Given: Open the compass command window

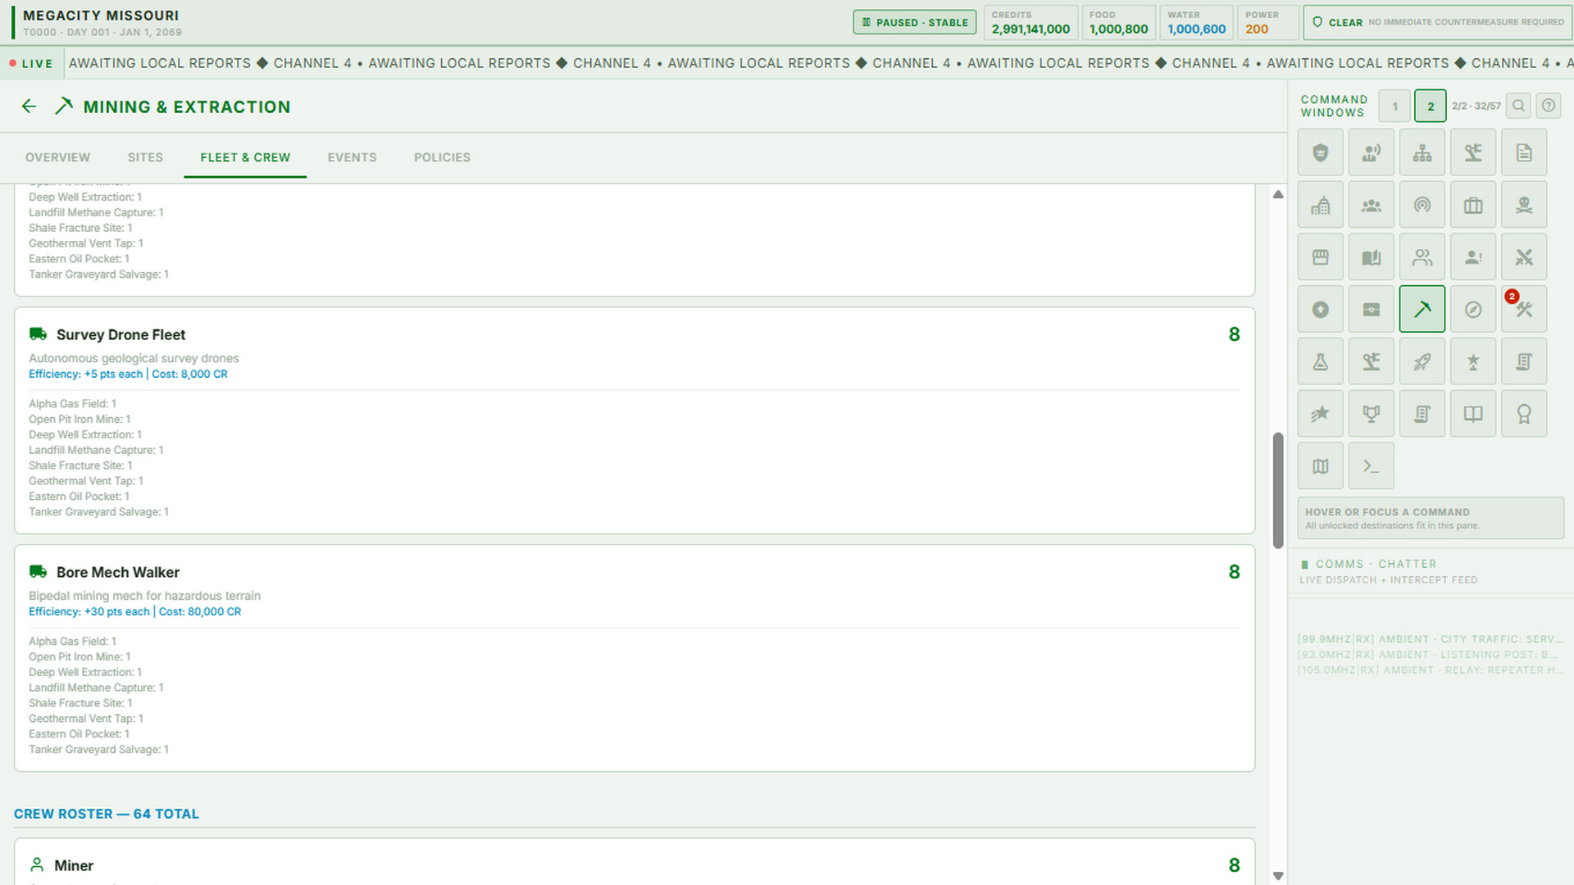Looking at the screenshot, I should click(x=1472, y=310).
